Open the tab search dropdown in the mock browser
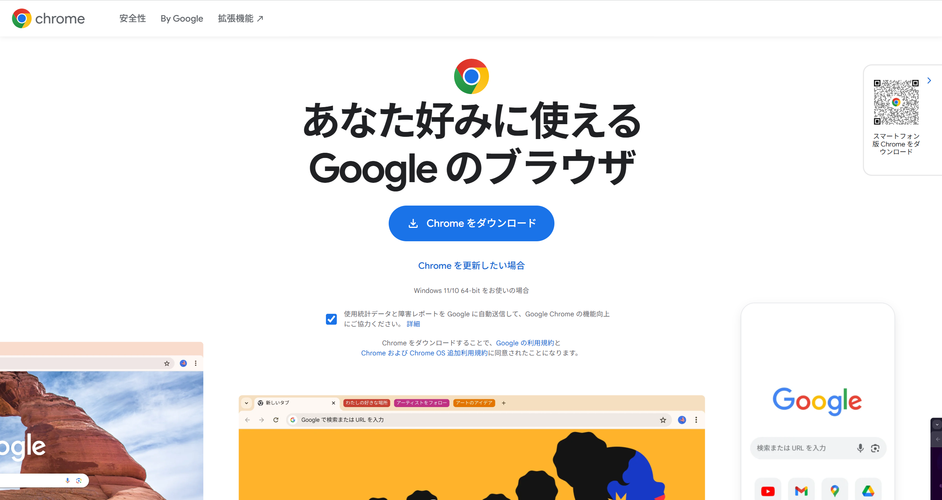 [x=246, y=403]
